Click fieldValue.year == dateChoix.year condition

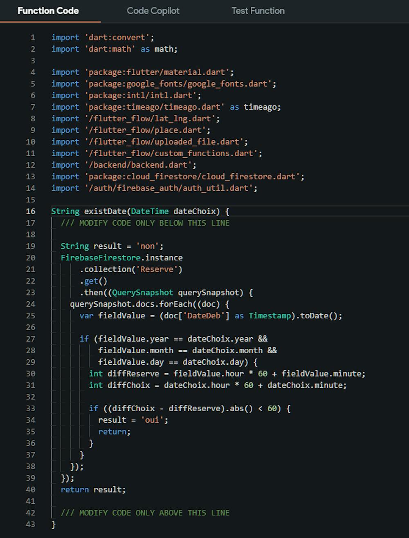pos(180,339)
